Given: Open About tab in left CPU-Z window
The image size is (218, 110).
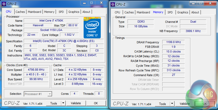Looking at the screenshot, I should point(86,12).
